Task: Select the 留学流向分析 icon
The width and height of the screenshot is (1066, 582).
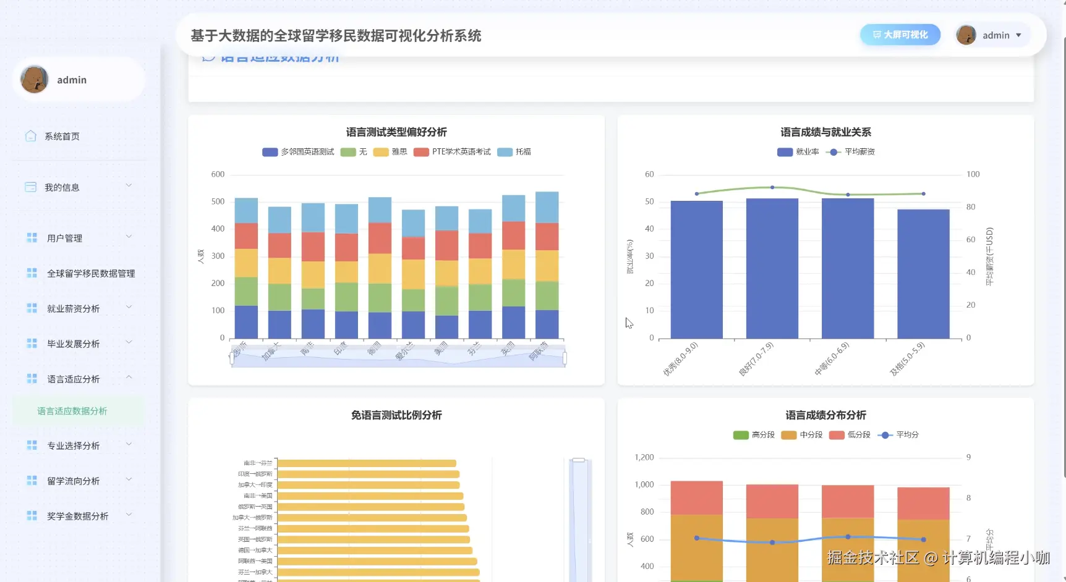Action: [x=32, y=479]
